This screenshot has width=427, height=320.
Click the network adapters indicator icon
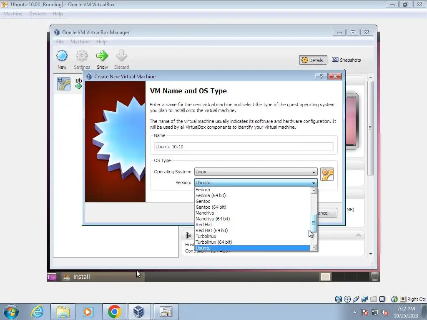click(x=364, y=299)
